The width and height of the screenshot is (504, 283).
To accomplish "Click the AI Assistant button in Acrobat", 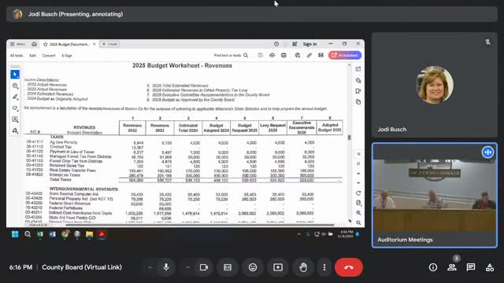I will tap(345, 55).
